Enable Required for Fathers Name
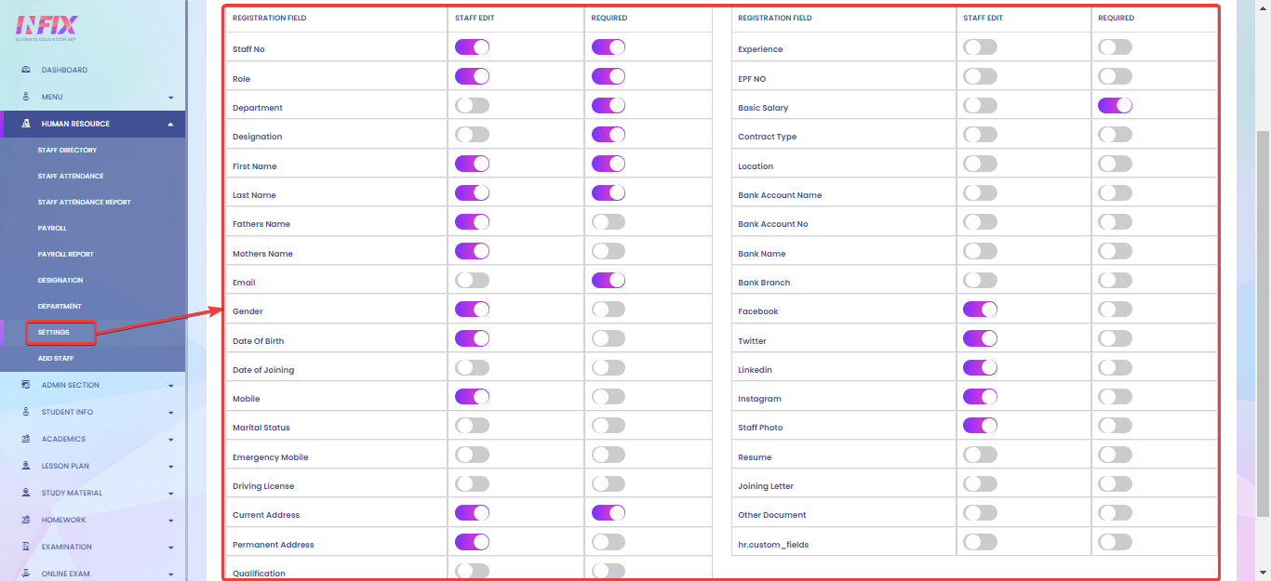The height and width of the screenshot is (581, 1271). 609,221
